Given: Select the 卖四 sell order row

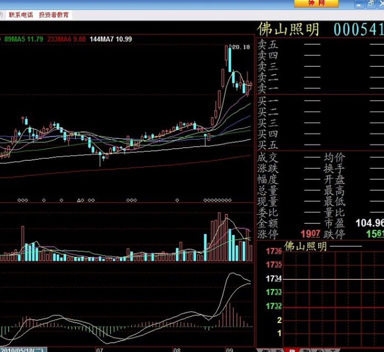Looking at the screenshot, I should click(x=320, y=56).
